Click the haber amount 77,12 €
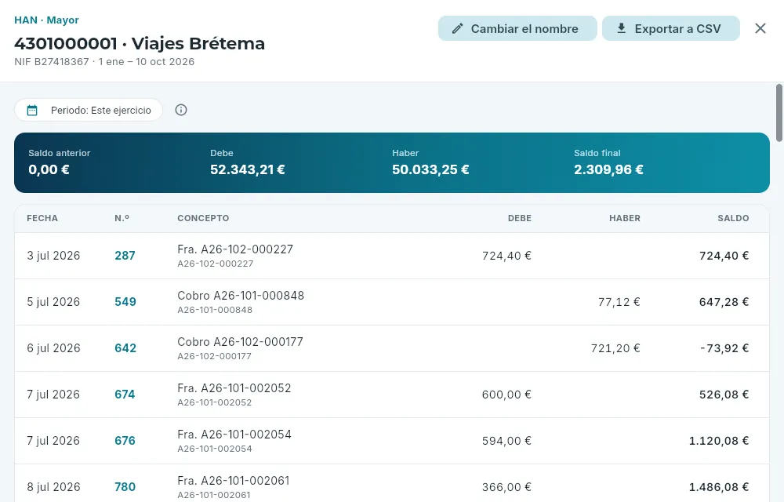 click(x=619, y=302)
